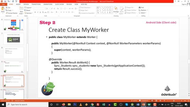Click the slide thumbnail pane scrollbar
The width and height of the screenshot is (190, 107).
tap(27, 57)
